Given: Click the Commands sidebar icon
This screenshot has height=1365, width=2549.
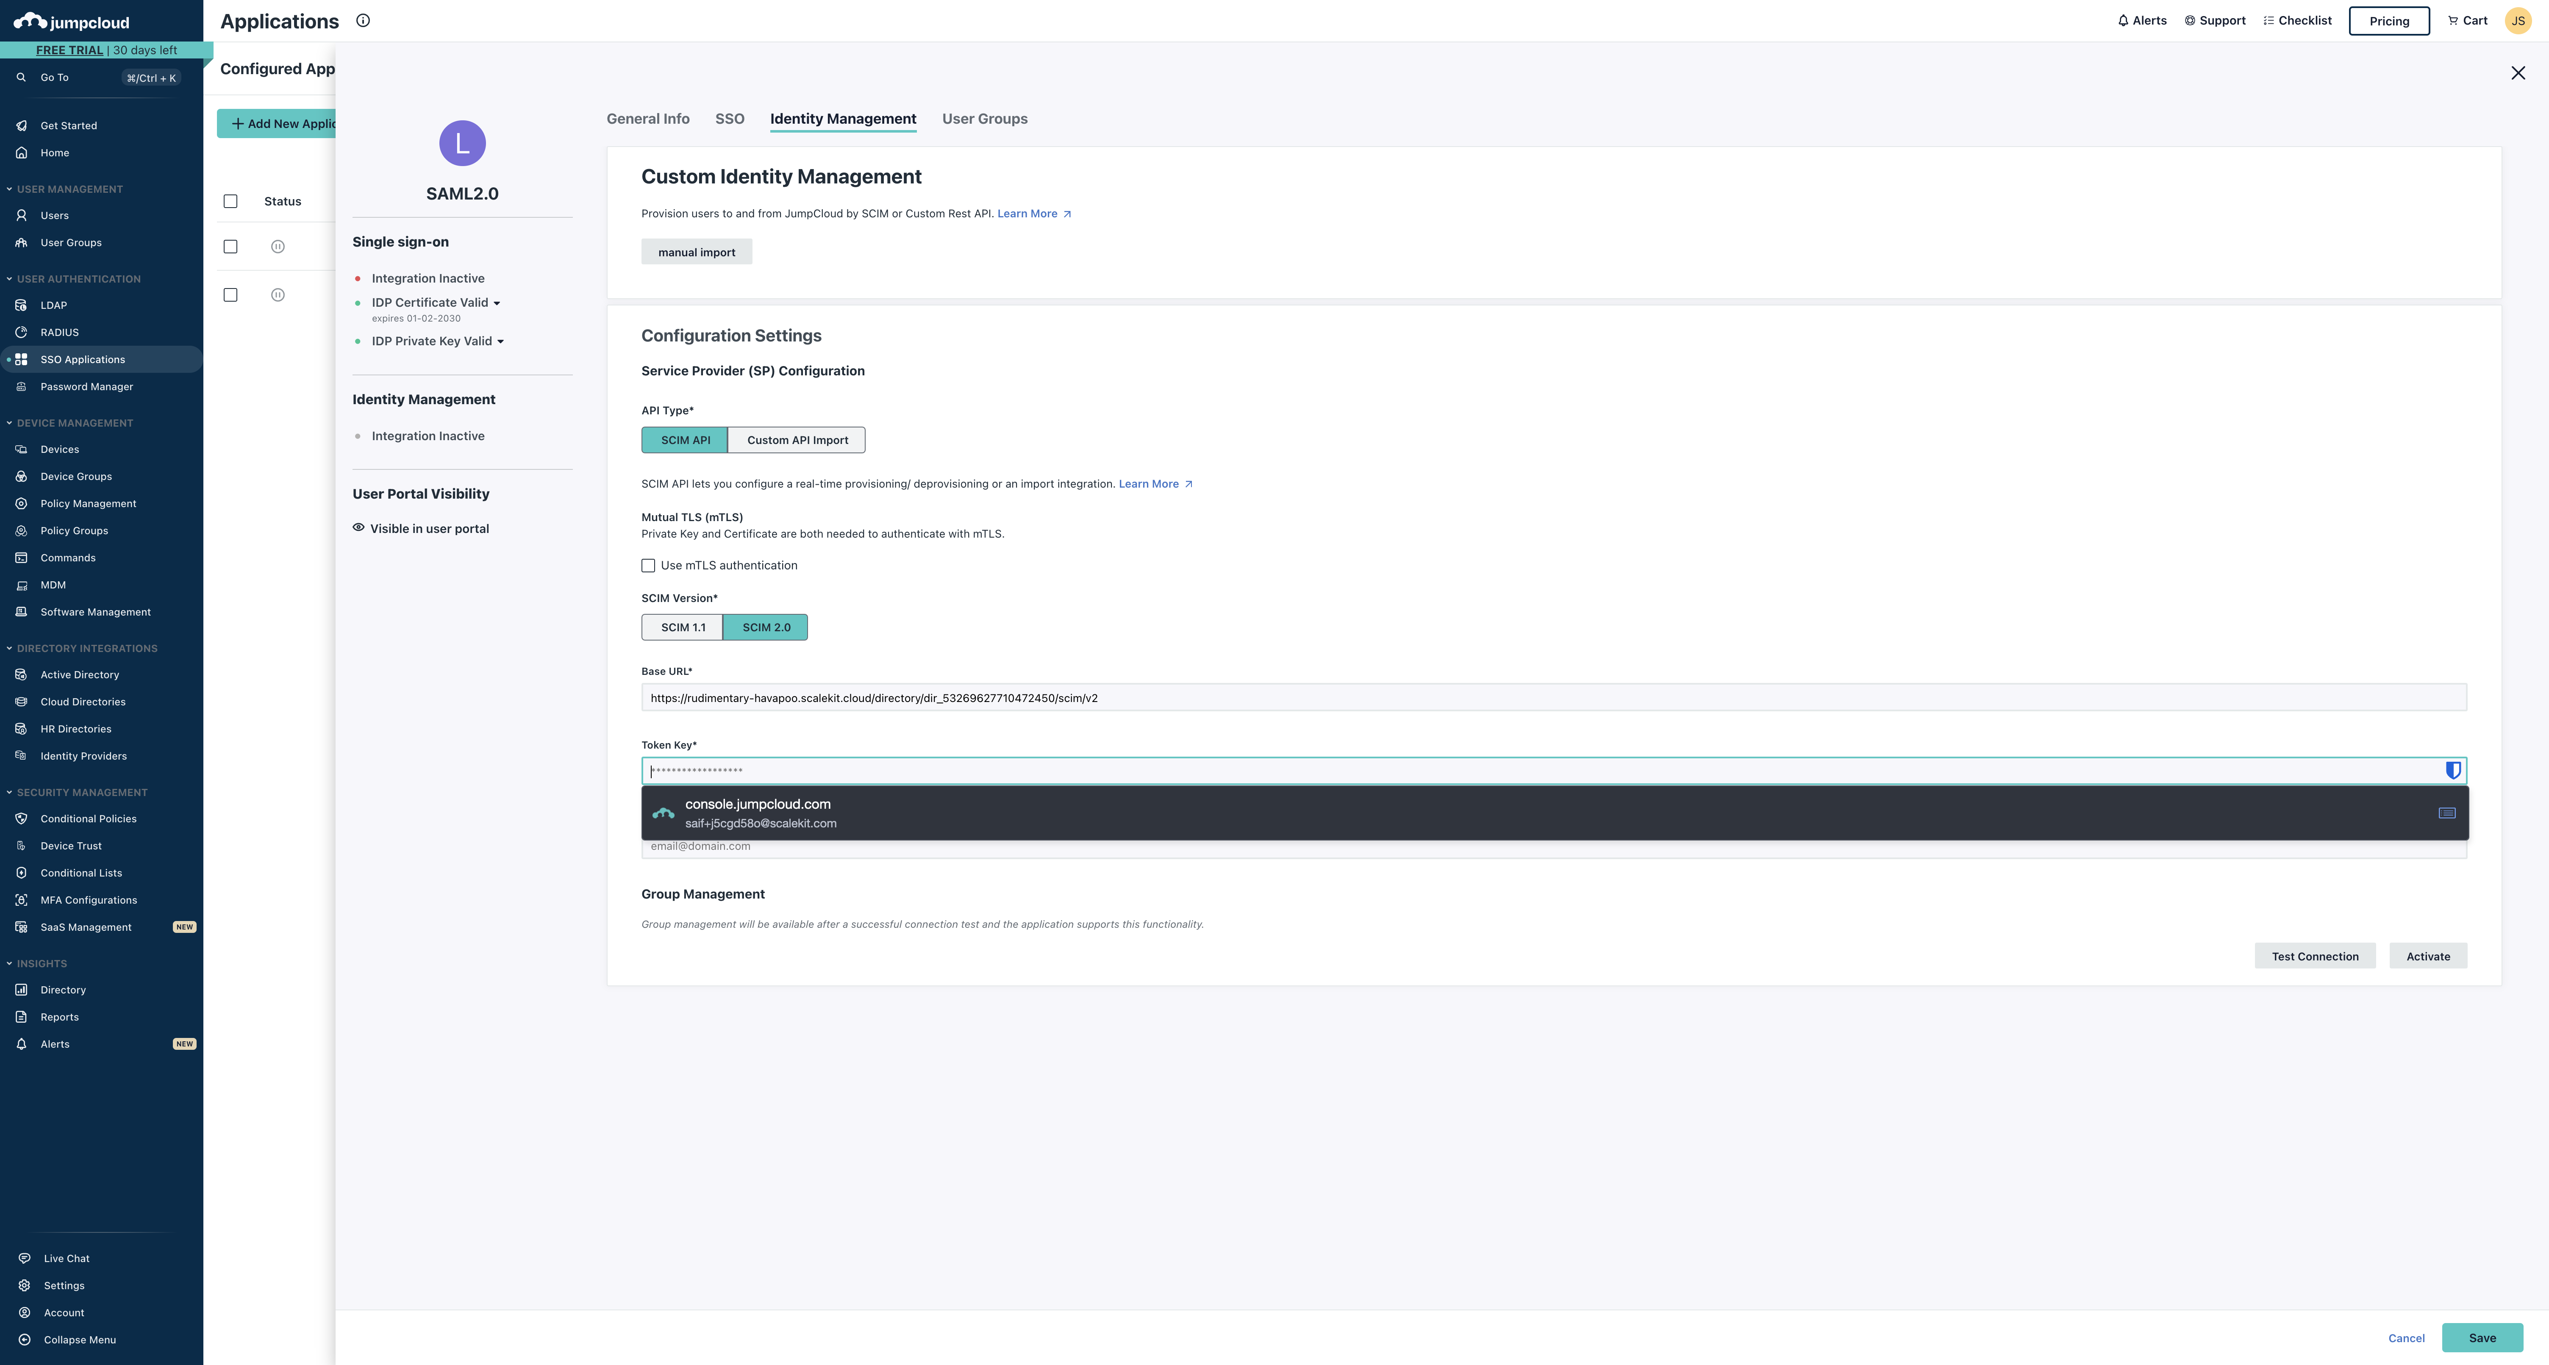Looking at the screenshot, I should [x=21, y=558].
